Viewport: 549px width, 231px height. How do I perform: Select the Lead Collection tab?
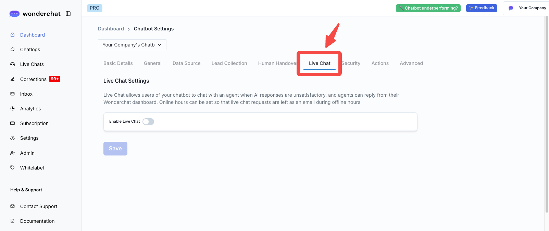229,63
